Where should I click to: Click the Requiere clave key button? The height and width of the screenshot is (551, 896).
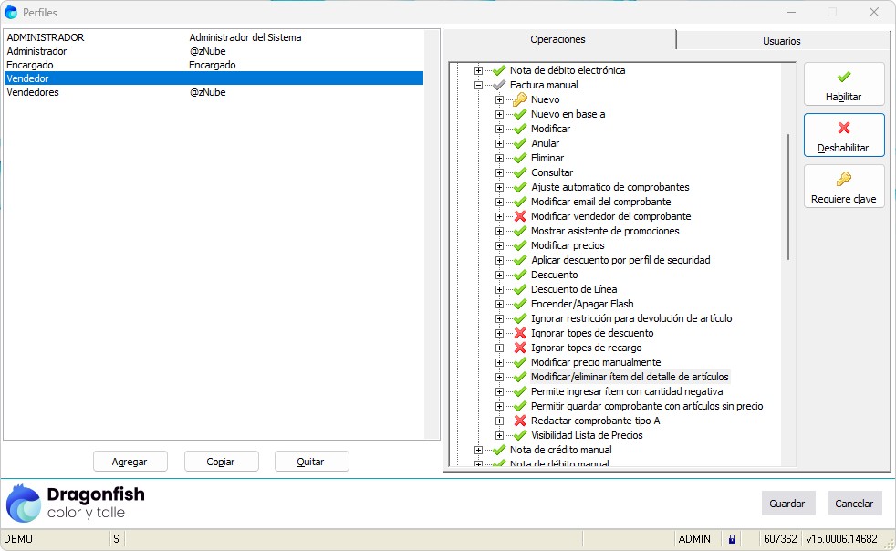pyautogui.click(x=844, y=186)
